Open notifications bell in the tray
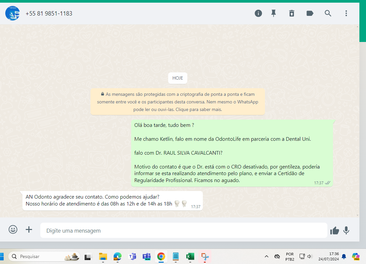This screenshot has height=264, width=366. (x=344, y=256)
